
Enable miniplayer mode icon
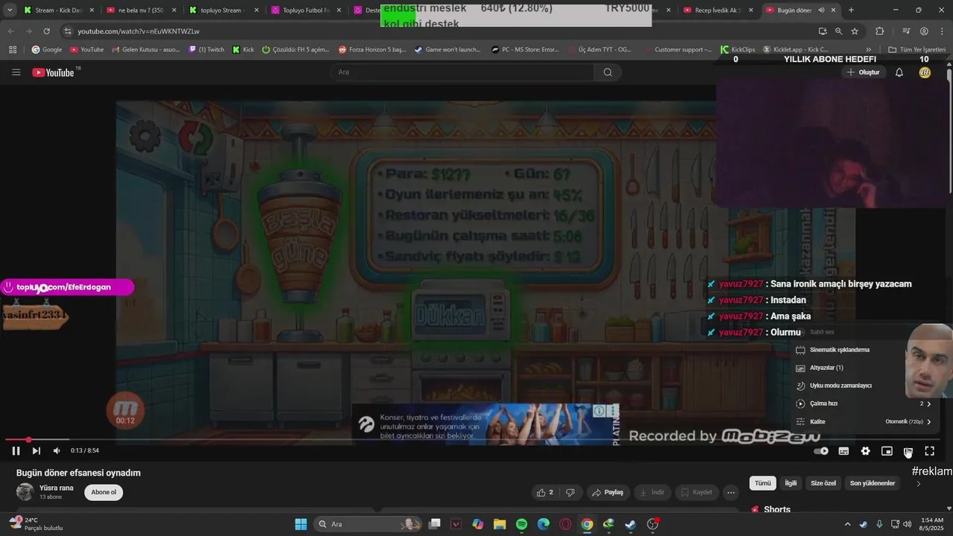point(887,451)
